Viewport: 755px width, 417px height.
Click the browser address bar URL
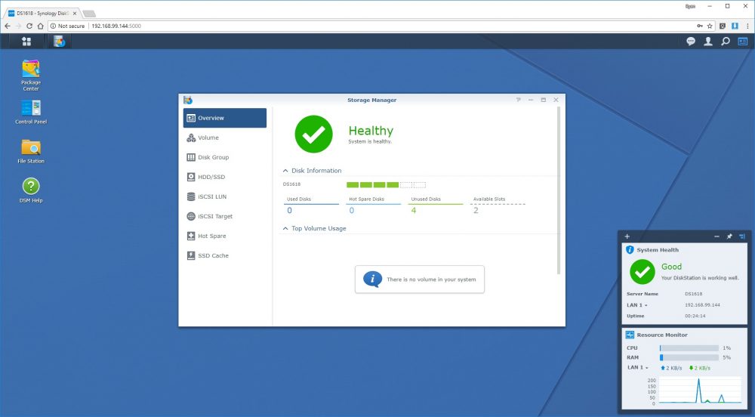point(116,26)
